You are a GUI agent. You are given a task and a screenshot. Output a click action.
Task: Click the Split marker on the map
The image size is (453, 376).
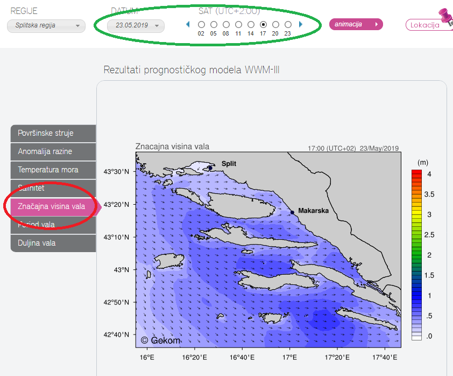[x=210, y=168]
